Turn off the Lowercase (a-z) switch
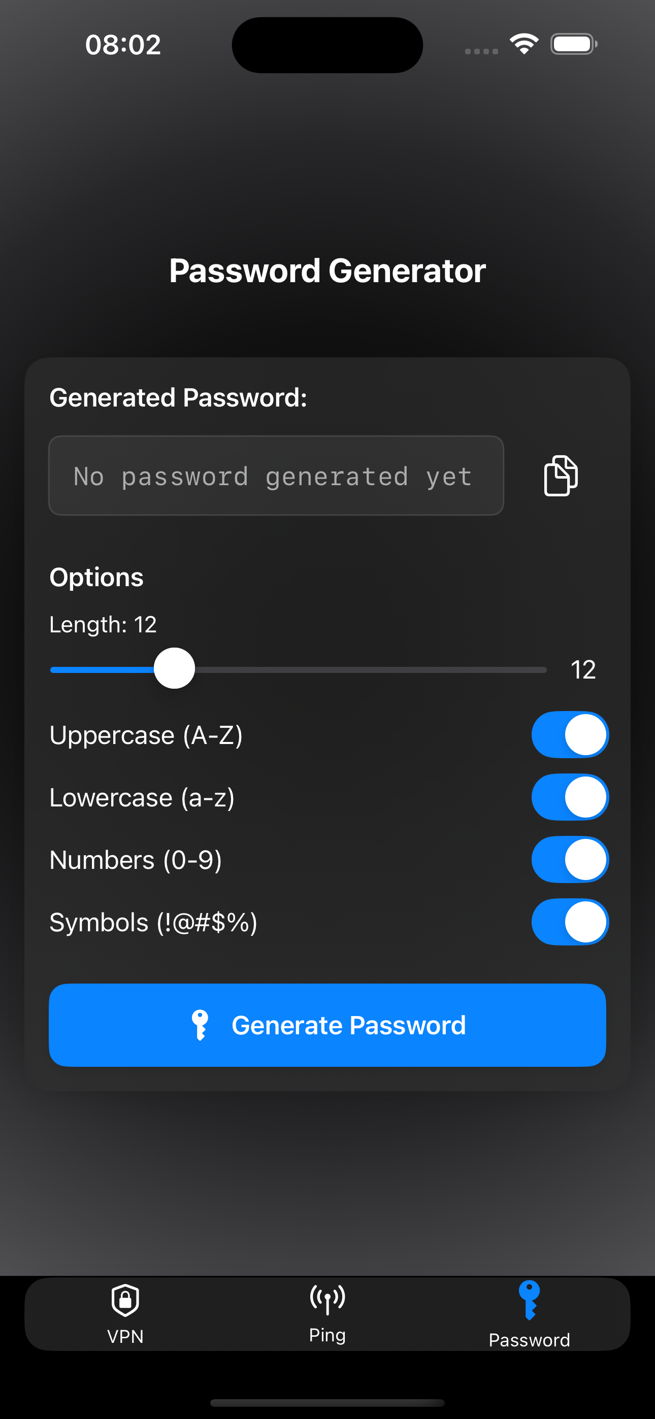 (x=570, y=797)
